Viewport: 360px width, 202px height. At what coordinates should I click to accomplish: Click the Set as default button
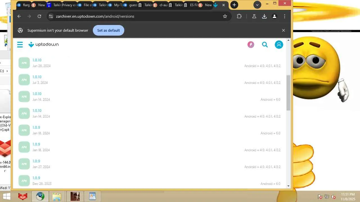(x=109, y=30)
